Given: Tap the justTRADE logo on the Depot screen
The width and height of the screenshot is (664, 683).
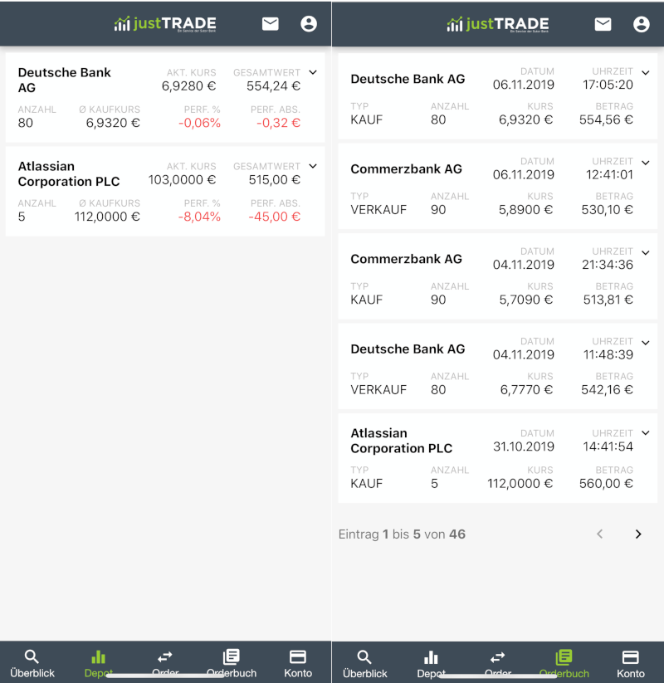Looking at the screenshot, I should 165,23.
